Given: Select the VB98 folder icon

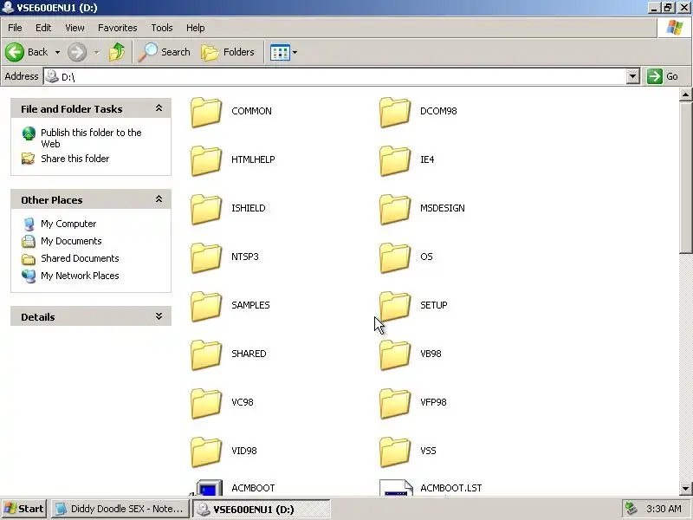Looking at the screenshot, I should tap(395, 355).
